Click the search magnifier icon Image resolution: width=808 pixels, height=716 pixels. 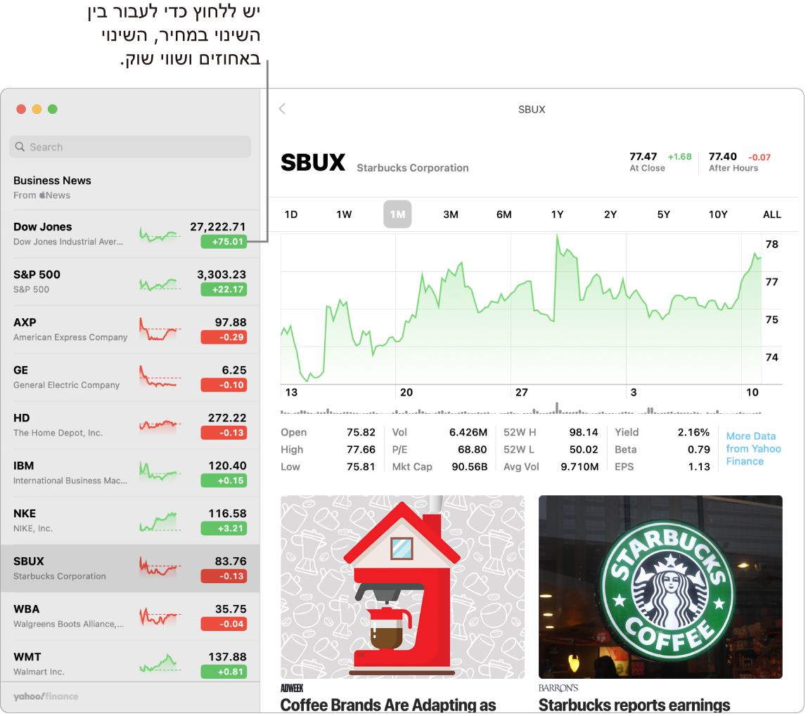click(x=20, y=147)
